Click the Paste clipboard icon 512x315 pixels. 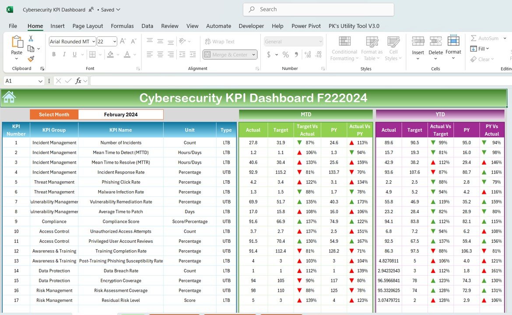(x=17, y=42)
